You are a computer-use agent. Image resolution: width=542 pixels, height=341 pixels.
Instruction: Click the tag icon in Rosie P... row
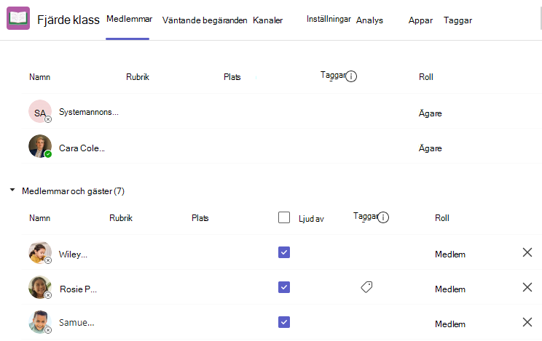pos(366,286)
